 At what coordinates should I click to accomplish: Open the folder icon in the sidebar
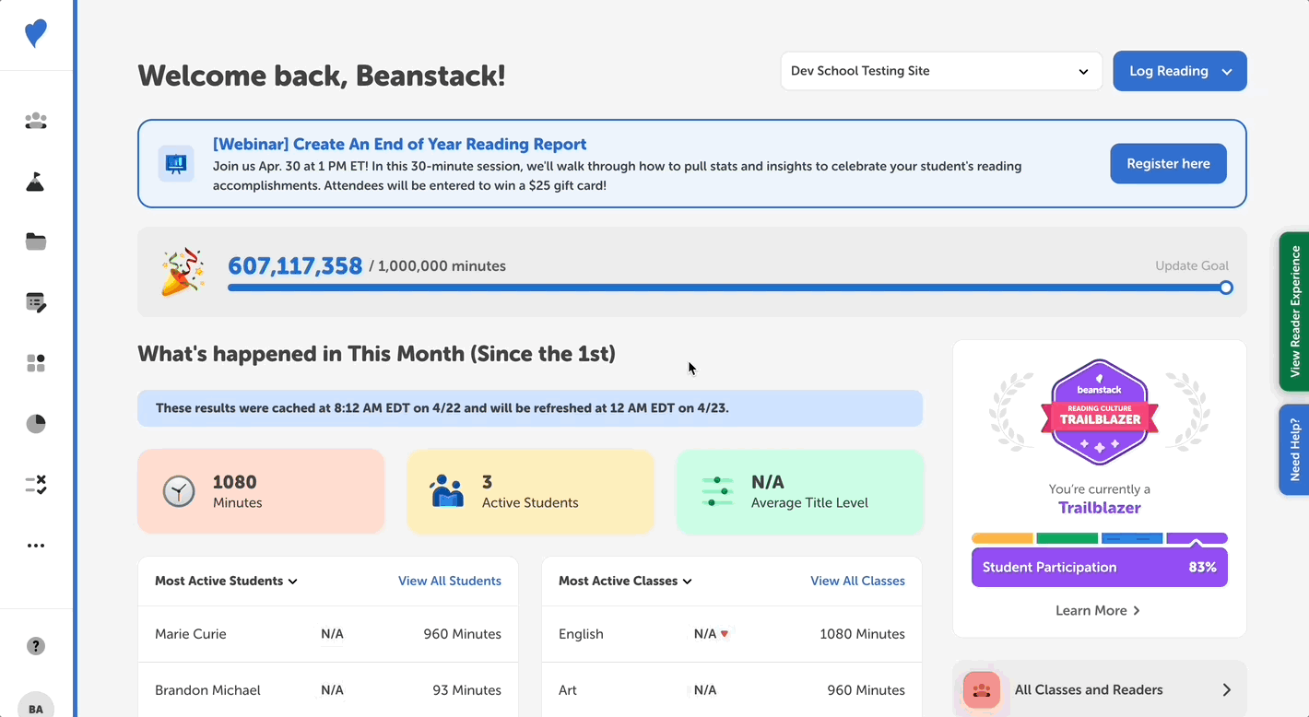pos(35,241)
